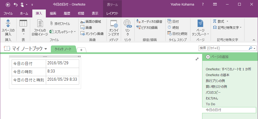Open the パスのコピー page

pyautogui.click(x=213, y=92)
